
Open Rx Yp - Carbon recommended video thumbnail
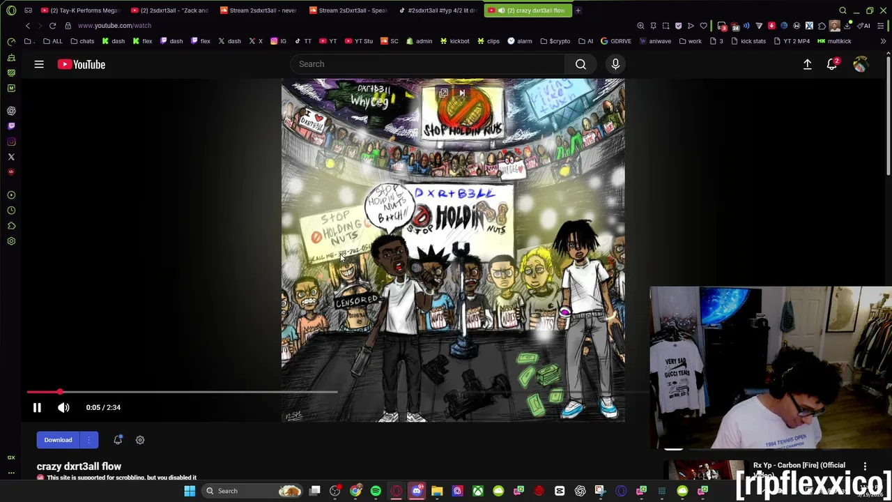pyautogui.click(x=707, y=470)
